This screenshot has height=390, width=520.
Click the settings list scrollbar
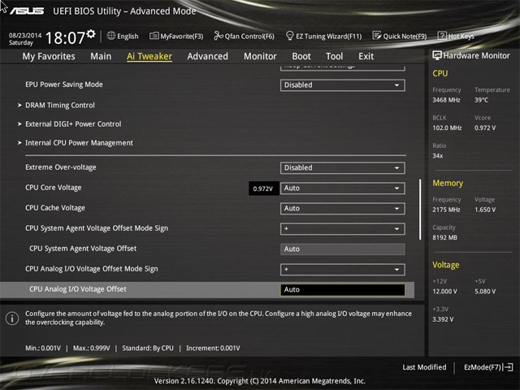(420, 210)
